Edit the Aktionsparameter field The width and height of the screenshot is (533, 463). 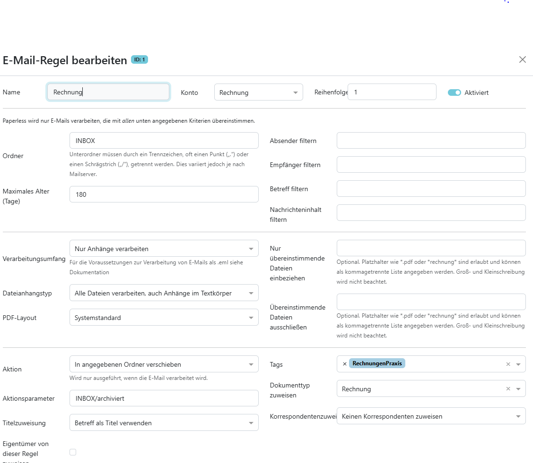tap(164, 398)
